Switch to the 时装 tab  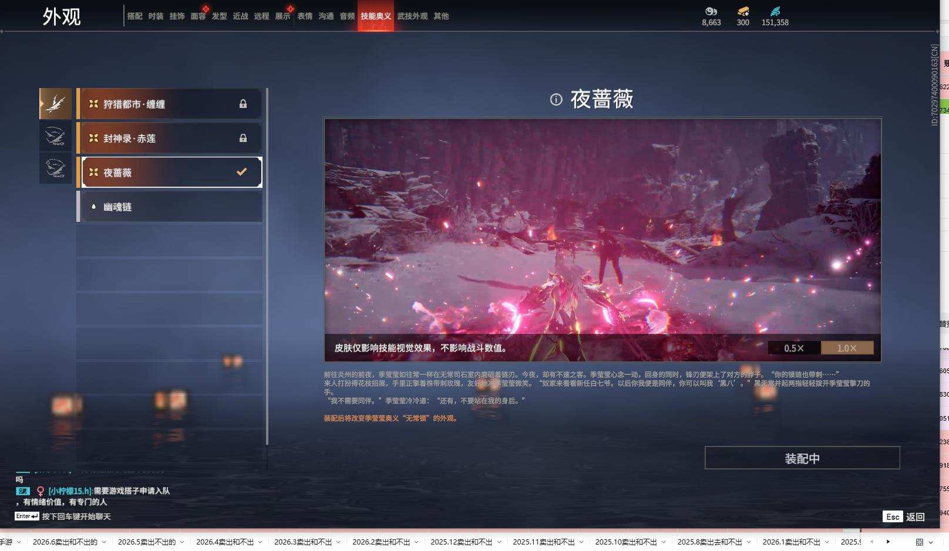pyautogui.click(x=156, y=16)
